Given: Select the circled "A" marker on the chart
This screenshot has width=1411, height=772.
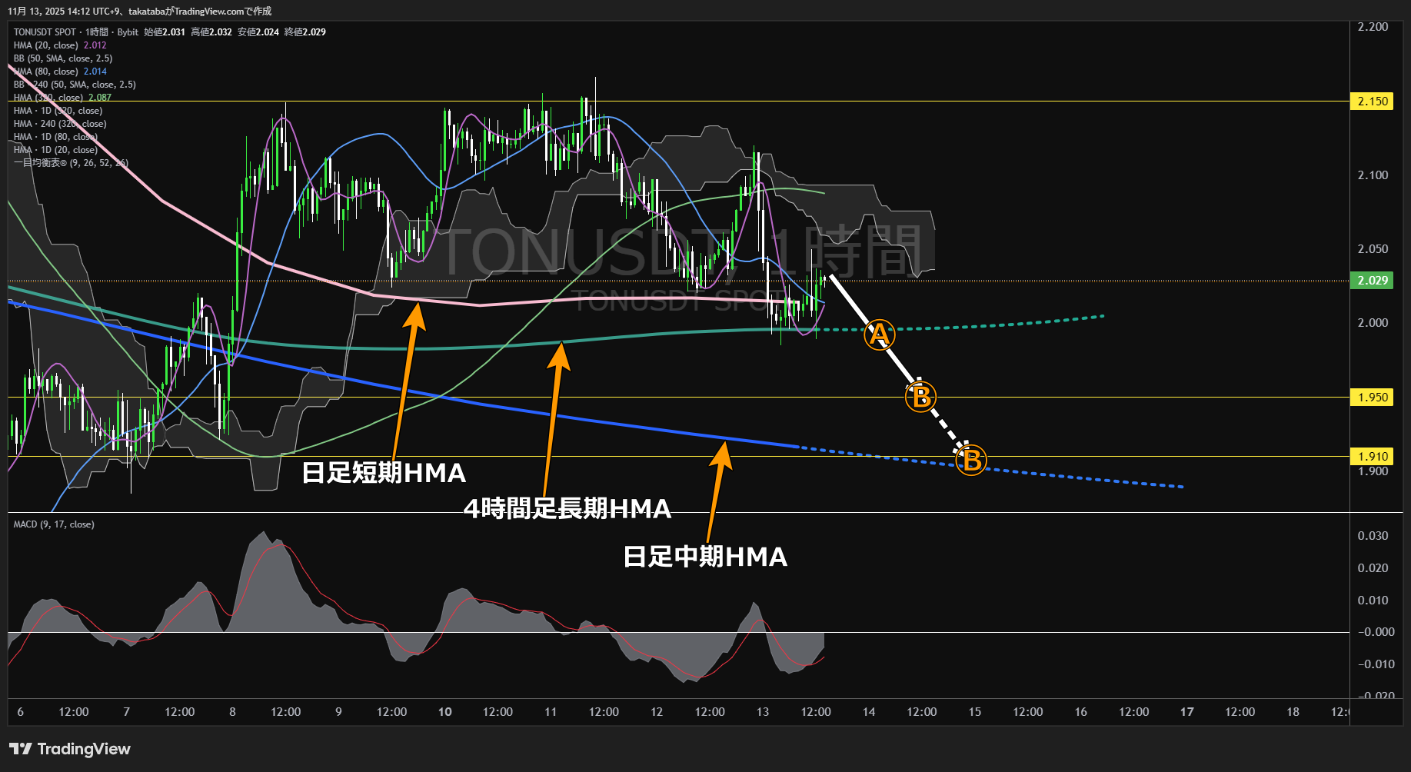Looking at the screenshot, I should tap(879, 334).
